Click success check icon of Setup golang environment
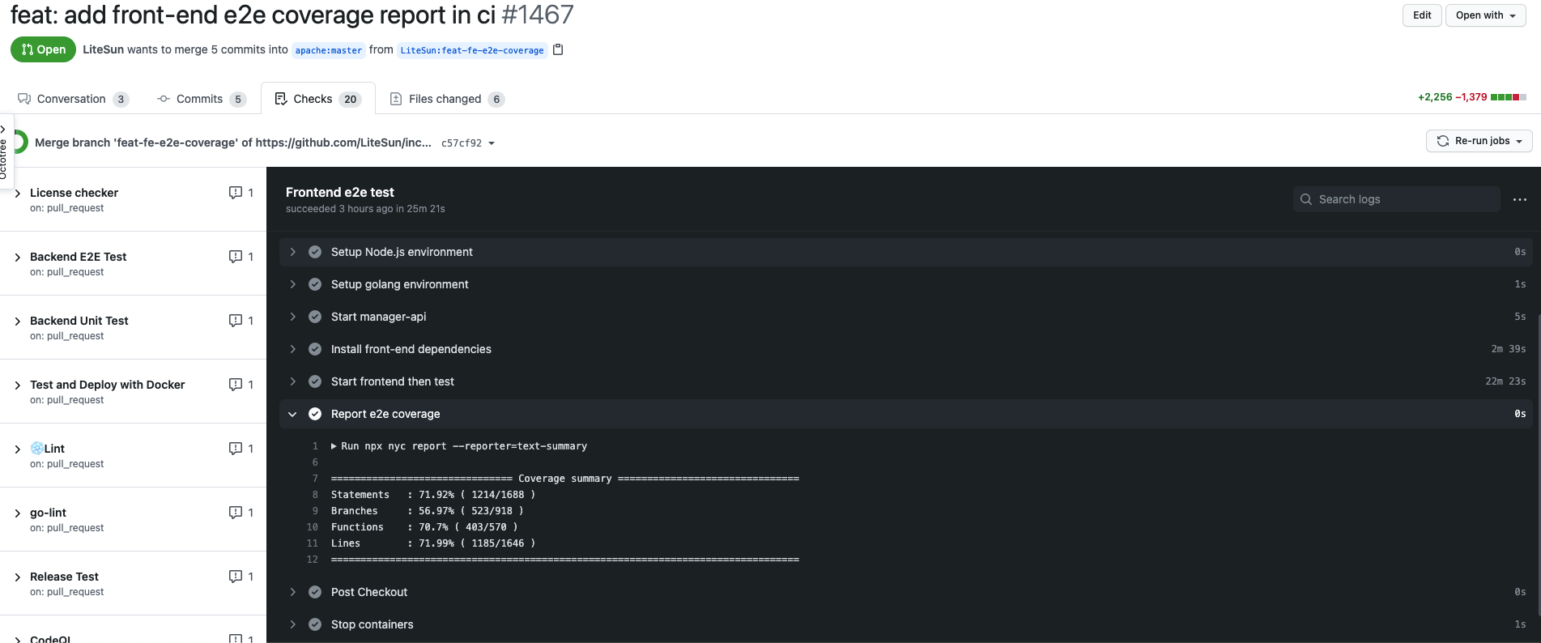The image size is (1541, 643). point(315,284)
